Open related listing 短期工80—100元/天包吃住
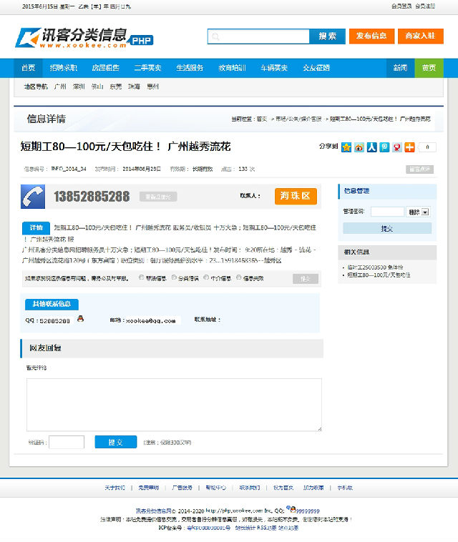The height and width of the screenshot is (542, 458). click(x=379, y=275)
